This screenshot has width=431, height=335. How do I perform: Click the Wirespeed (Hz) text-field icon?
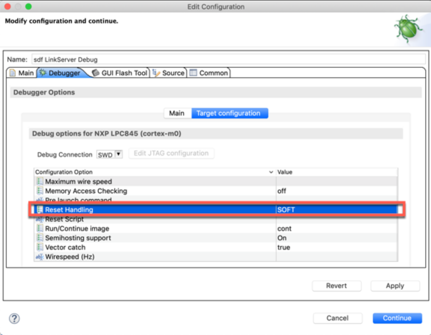(x=39, y=257)
